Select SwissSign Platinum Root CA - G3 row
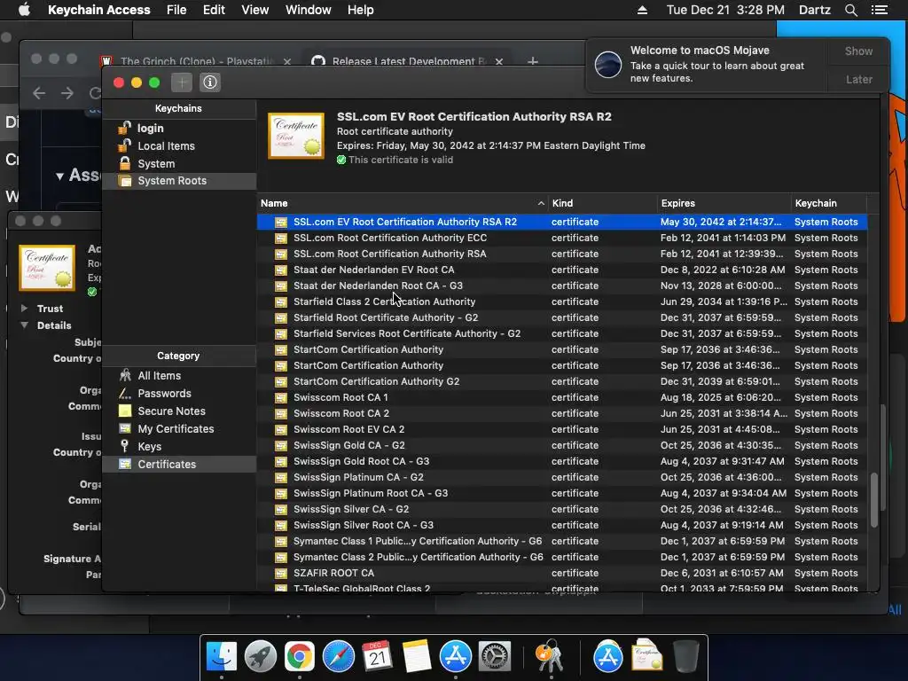Screen dimensions: 908x681 (561, 493)
